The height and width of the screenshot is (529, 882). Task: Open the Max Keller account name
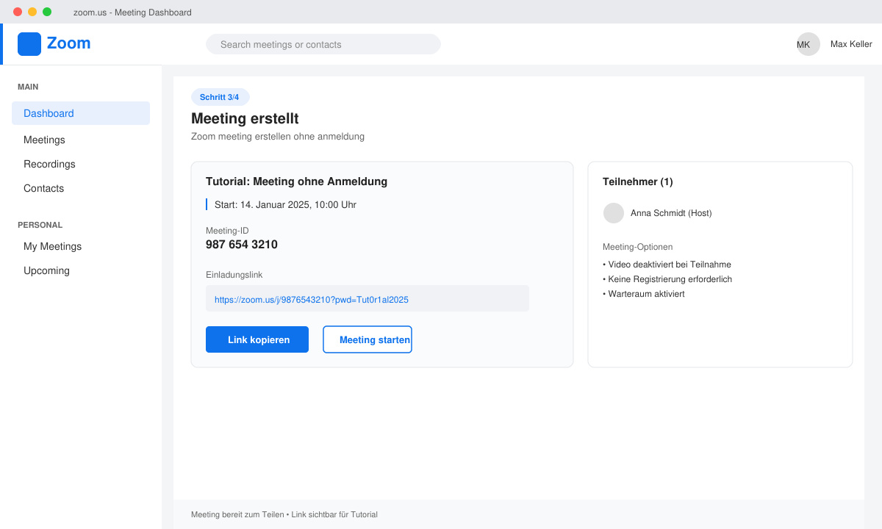coord(851,44)
